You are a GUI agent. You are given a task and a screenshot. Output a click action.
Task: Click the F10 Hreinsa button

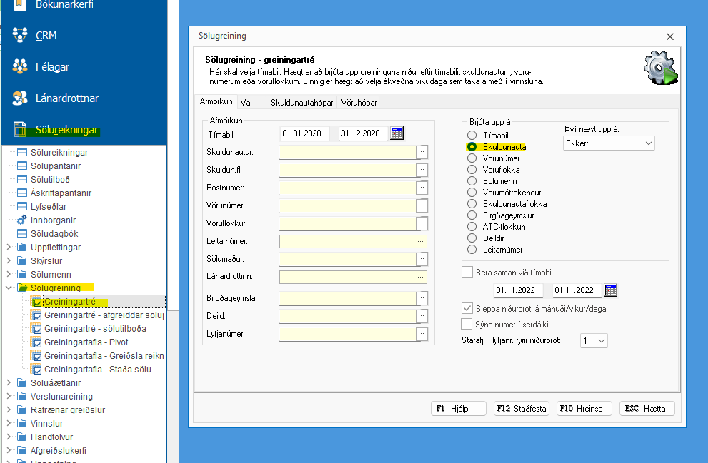(x=584, y=409)
